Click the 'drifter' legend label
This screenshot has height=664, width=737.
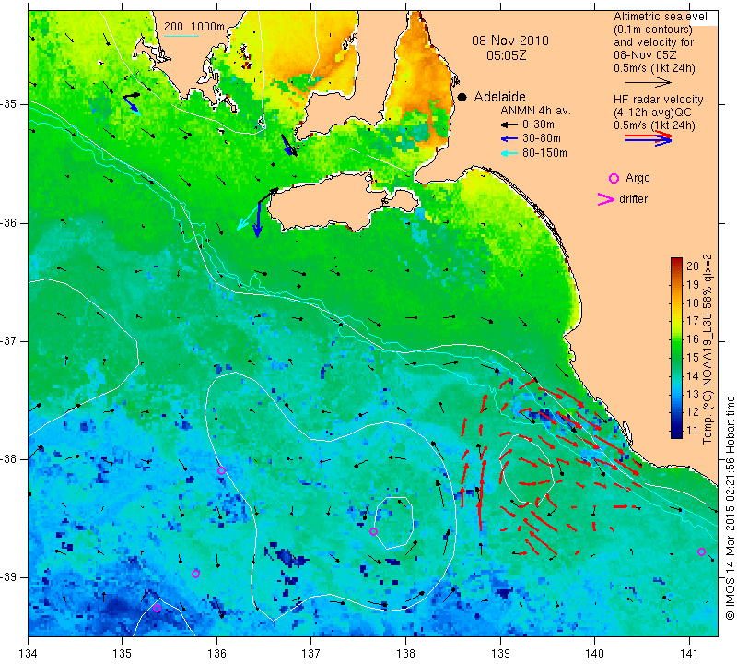point(633,199)
